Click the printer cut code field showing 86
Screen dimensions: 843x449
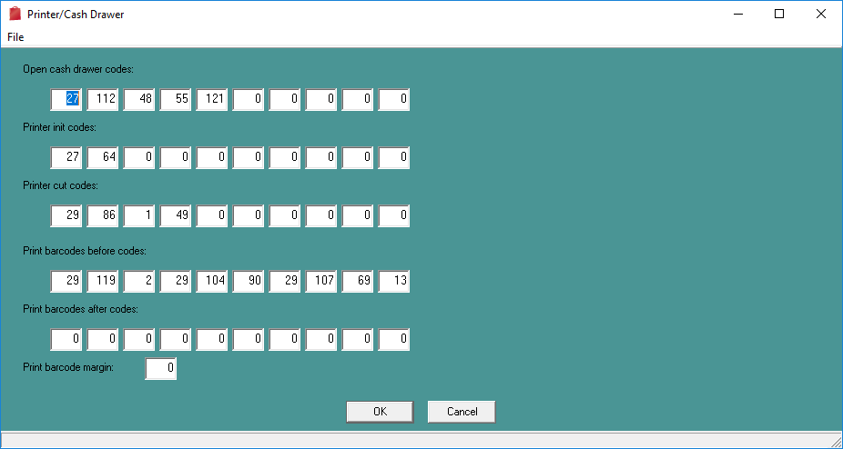click(103, 215)
